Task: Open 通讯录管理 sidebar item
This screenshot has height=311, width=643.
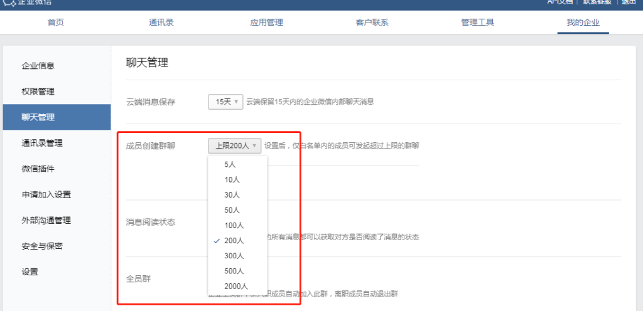Action: click(x=42, y=143)
